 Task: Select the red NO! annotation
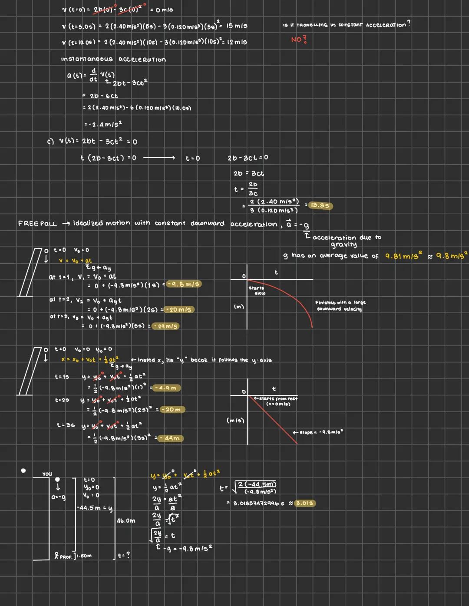pyautogui.click(x=298, y=39)
